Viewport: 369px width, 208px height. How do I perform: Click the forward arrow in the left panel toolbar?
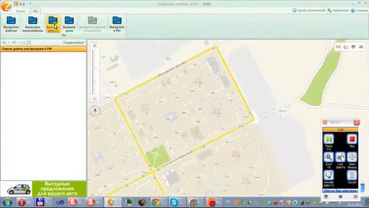click(x=14, y=42)
